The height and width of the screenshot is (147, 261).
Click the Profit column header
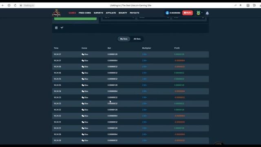(x=177, y=48)
